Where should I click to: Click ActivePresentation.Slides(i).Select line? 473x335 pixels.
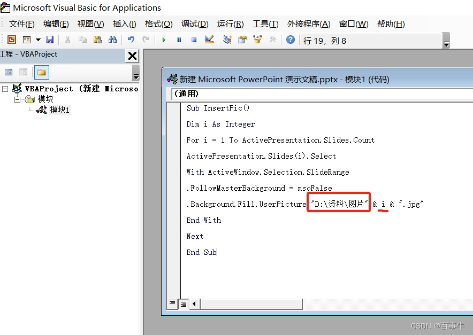tap(261, 156)
